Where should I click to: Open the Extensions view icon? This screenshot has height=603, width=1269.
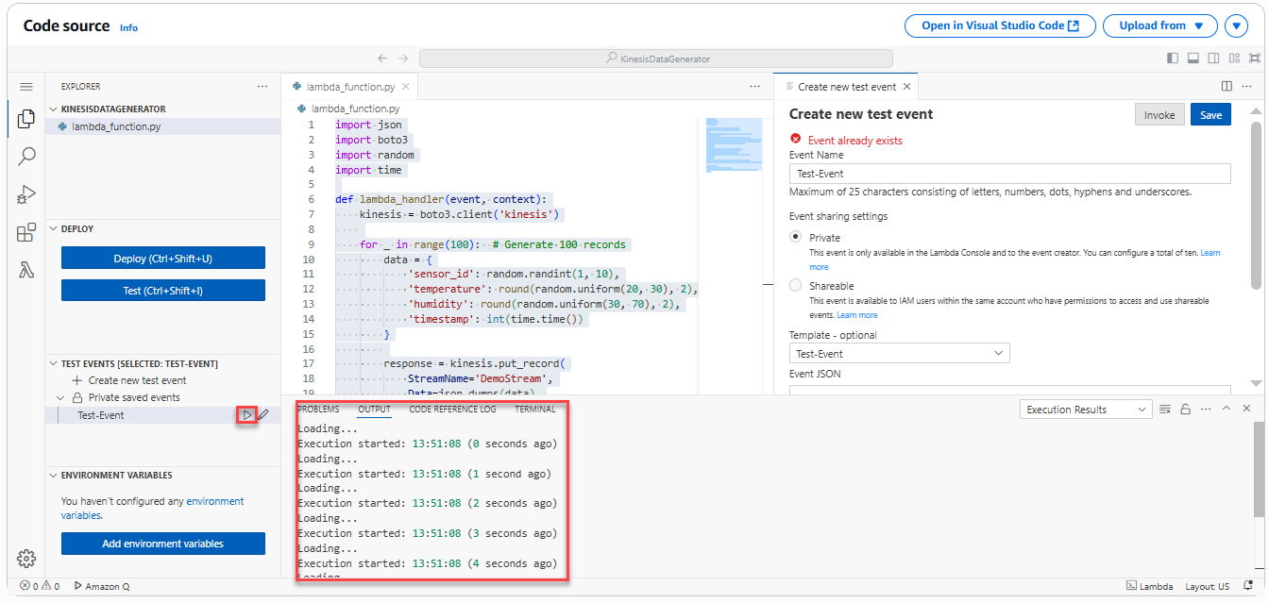click(26, 233)
